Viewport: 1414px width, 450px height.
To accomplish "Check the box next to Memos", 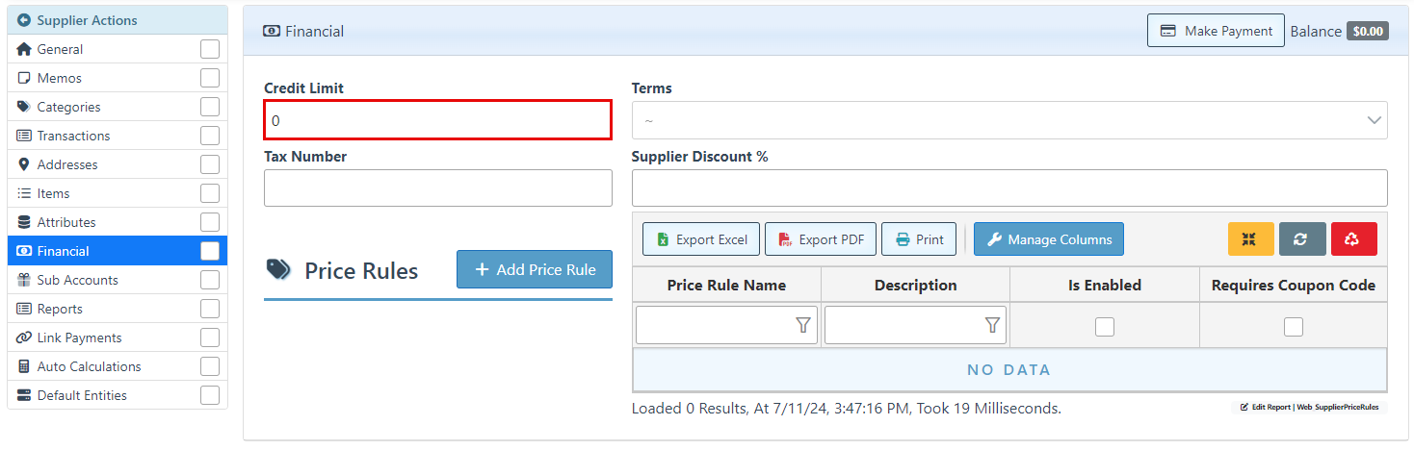I will pyautogui.click(x=210, y=78).
